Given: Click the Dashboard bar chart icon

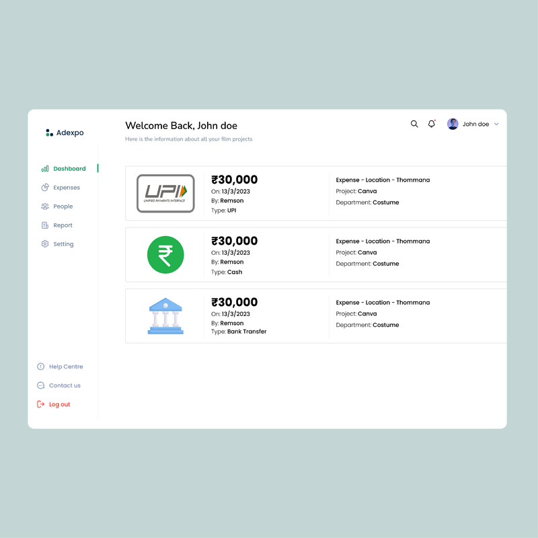Looking at the screenshot, I should tap(45, 169).
